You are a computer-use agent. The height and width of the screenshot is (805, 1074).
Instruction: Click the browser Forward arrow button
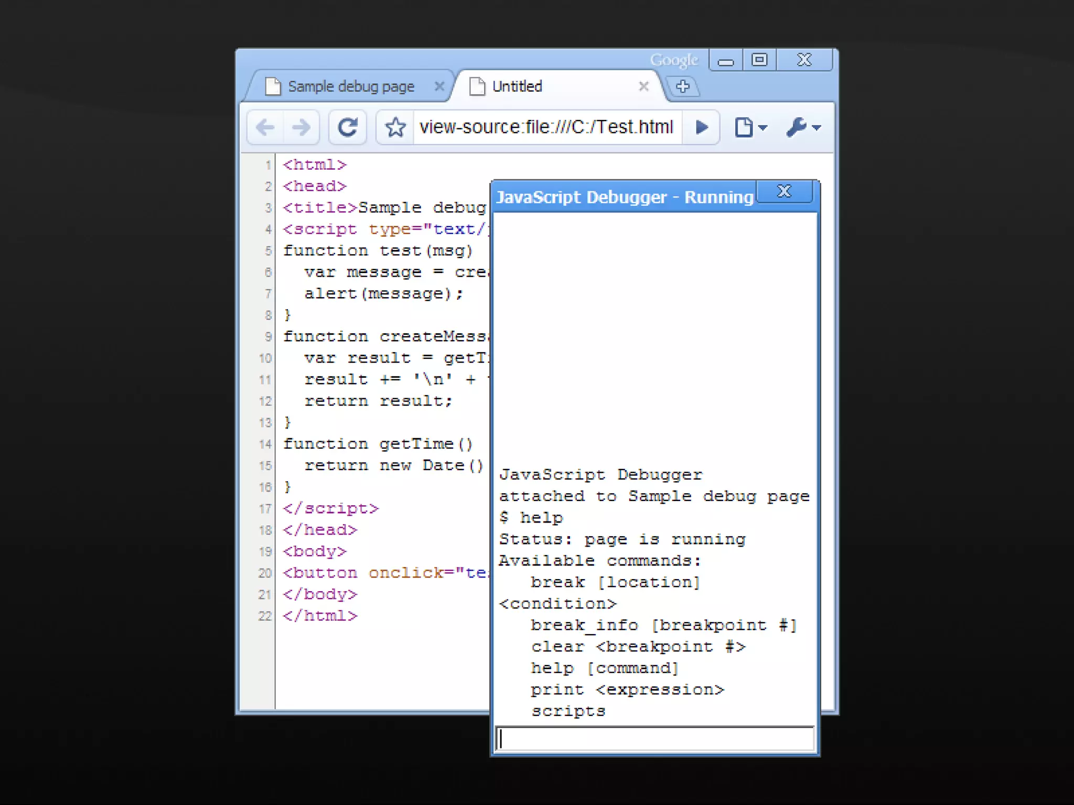click(301, 127)
